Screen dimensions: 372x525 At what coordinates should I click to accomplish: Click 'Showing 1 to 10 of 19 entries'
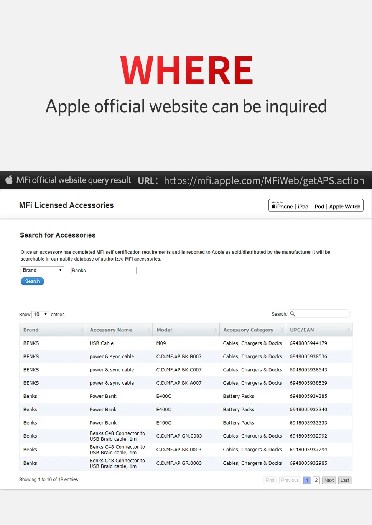[49, 479]
